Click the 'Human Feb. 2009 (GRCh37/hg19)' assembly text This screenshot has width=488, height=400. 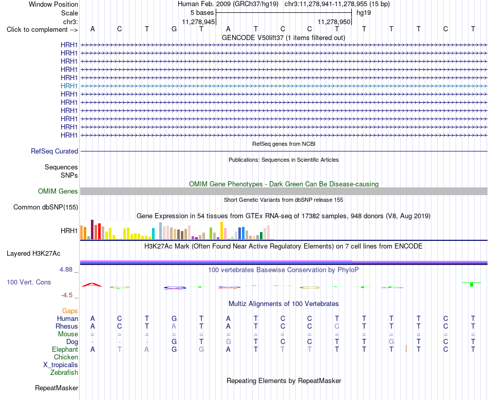click(x=228, y=4)
